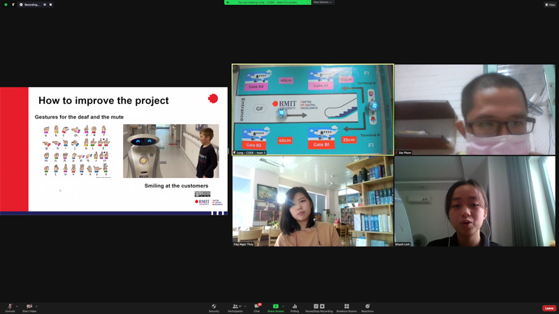Click the green Share Screen icon
The height and width of the screenshot is (314, 559).
coord(275,306)
